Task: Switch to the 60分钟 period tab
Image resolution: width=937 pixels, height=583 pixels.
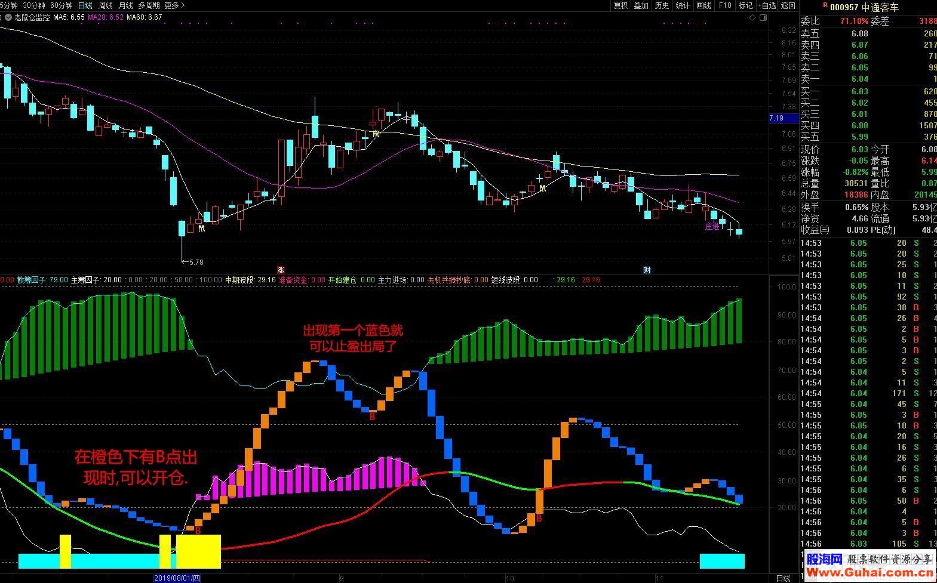Action: coord(61,5)
